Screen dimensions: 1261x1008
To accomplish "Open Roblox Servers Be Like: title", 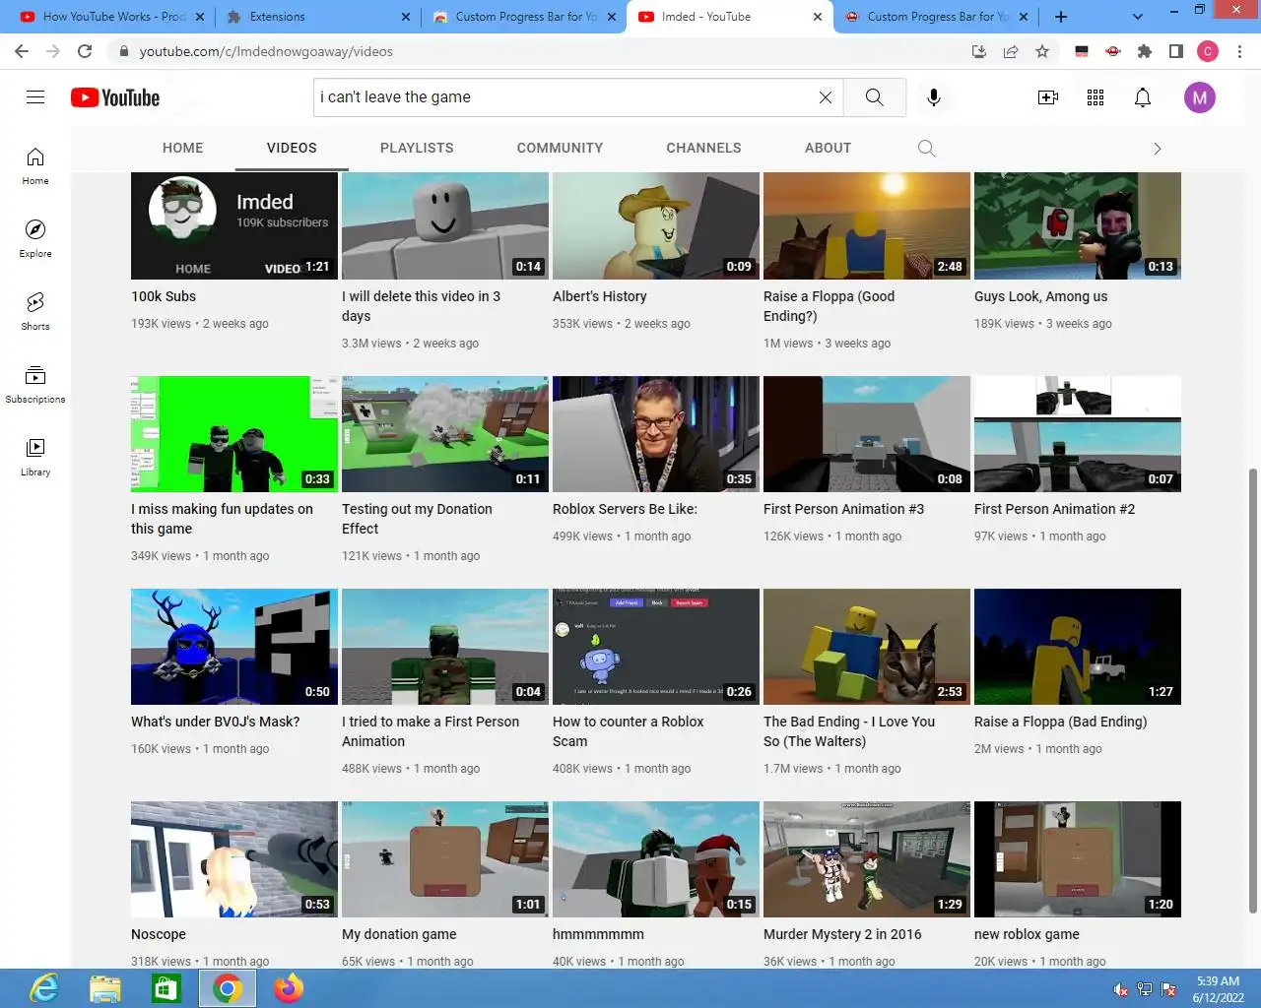I will pyautogui.click(x=625, y=509).
